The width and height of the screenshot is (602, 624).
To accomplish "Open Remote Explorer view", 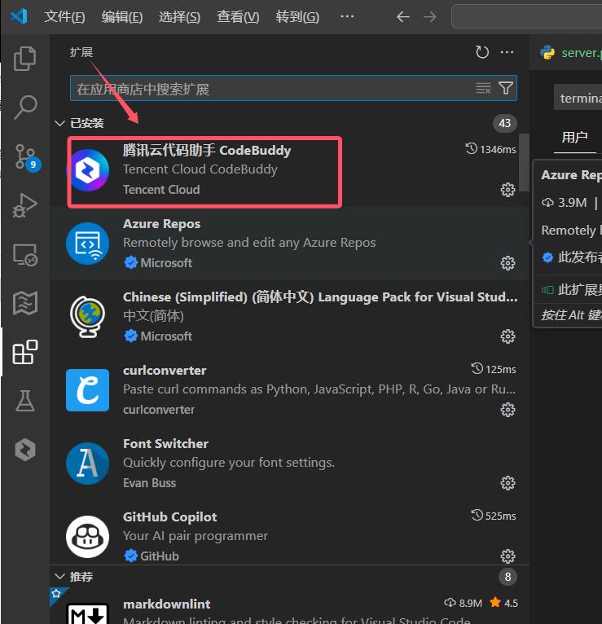I will (x=25, y=255).
